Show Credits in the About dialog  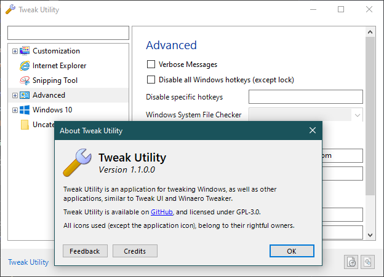(x=135, y=251)
